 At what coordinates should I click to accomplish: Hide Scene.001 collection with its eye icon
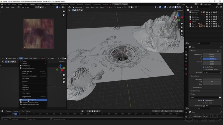pyautogui.click(x=212, y=12)
